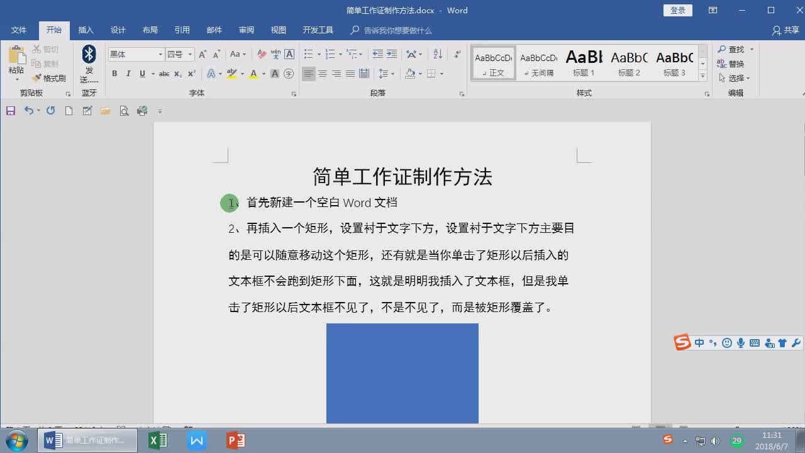Toggle character shading (gray A)
Image resolution: width=805 pixels, height=453 pixels.
(x=275, y=74)
